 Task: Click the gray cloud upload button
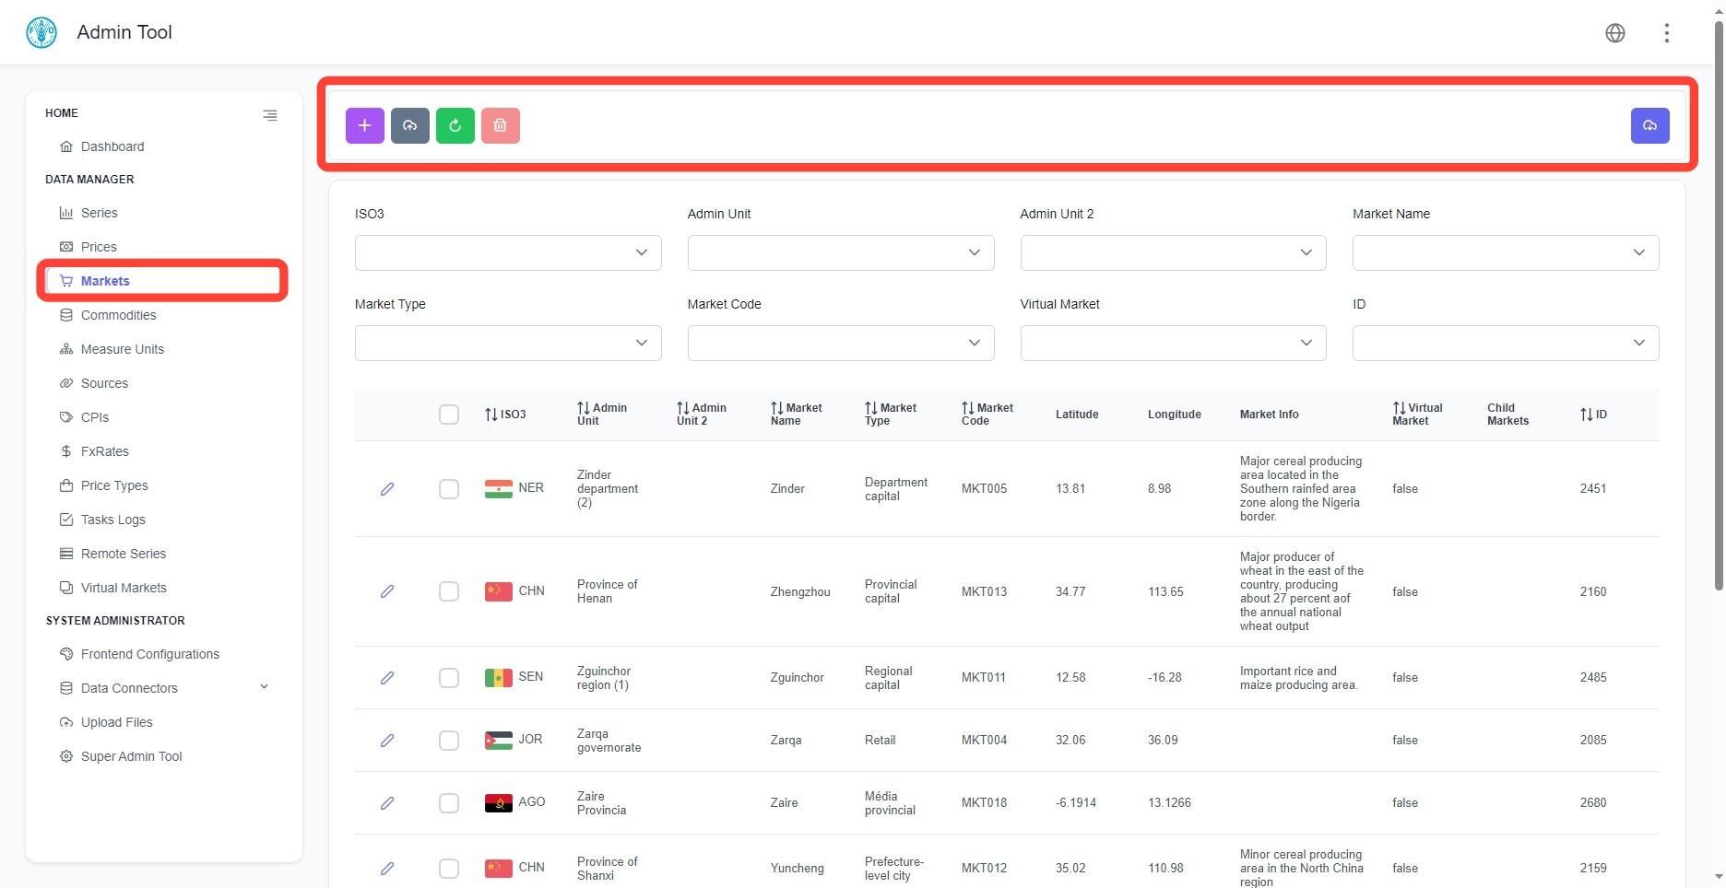(409, 125)
